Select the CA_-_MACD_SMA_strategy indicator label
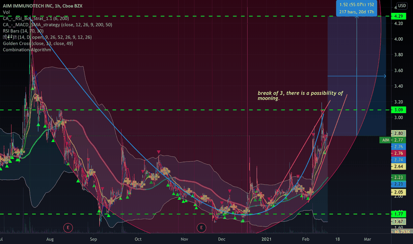Viewport: 413px width, 244px height. coord(58,24)
